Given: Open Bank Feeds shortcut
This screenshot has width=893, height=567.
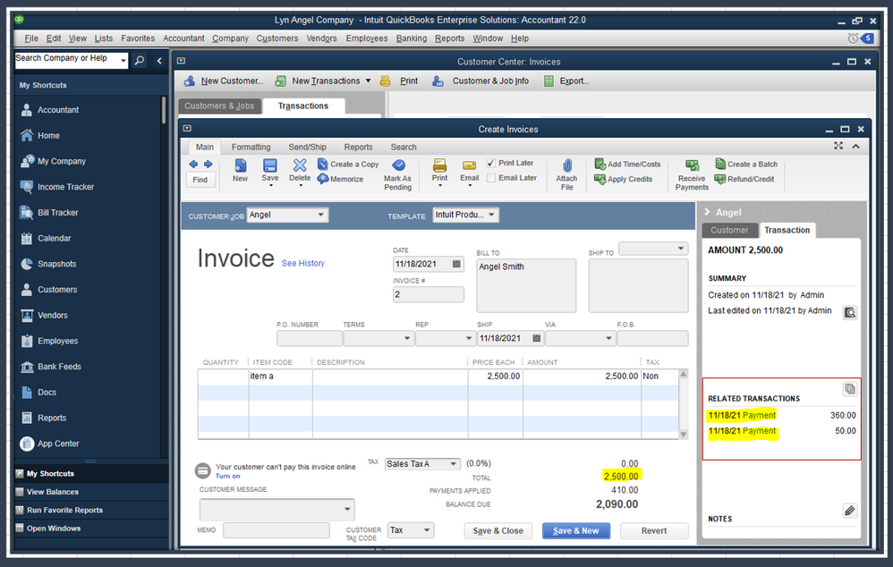Looking at the screenshot, I should 59,366.
